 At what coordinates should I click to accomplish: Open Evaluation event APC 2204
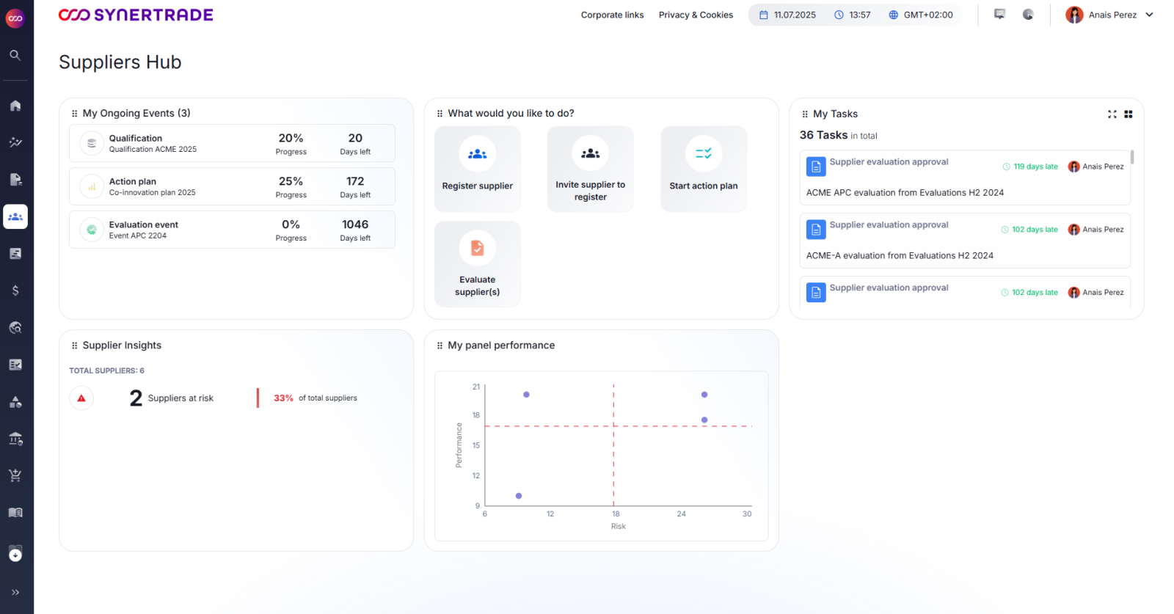(x=232, y=230)
